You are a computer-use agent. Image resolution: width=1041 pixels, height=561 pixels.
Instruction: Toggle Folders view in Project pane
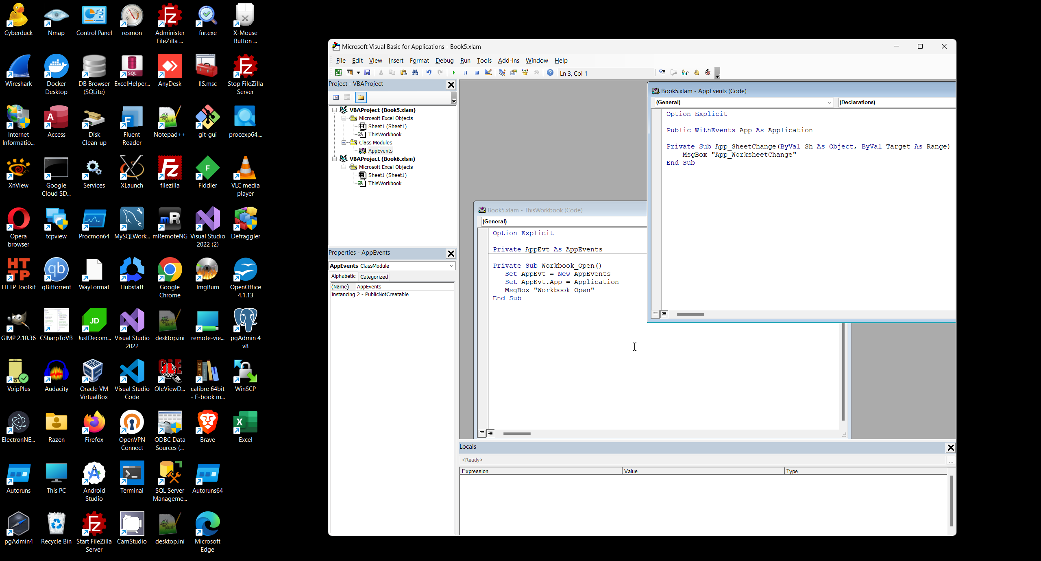[x=361, y=97]
